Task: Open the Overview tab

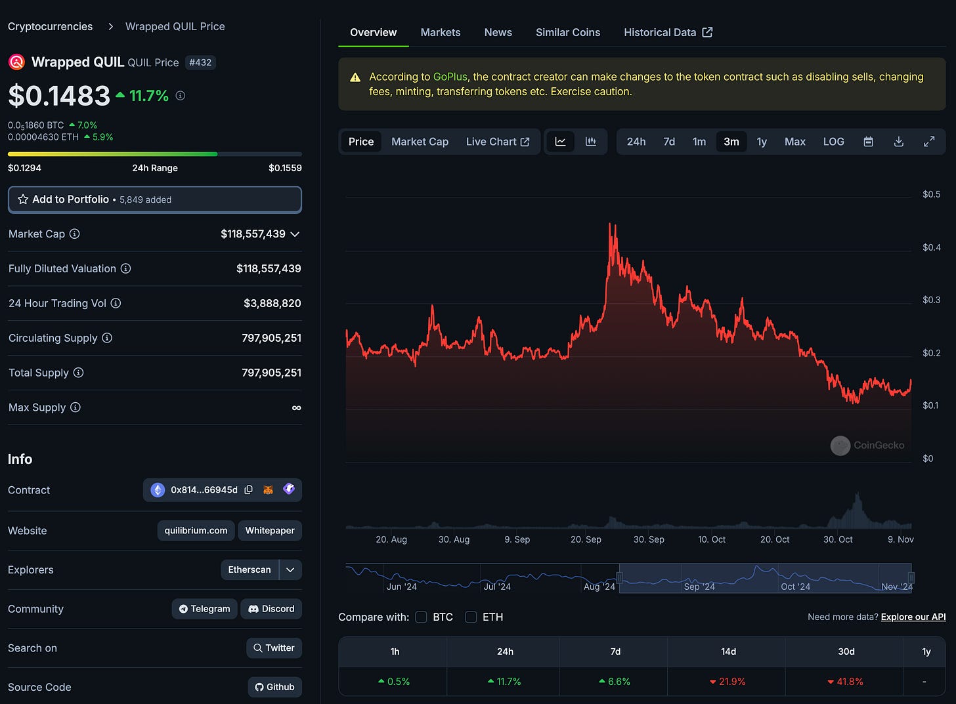Action: [373, 32]
